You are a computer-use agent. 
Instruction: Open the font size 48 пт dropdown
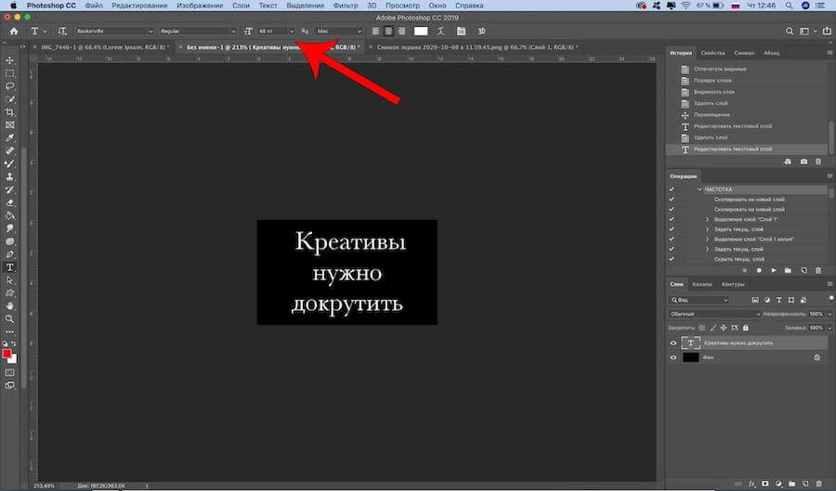pos(291,31)
